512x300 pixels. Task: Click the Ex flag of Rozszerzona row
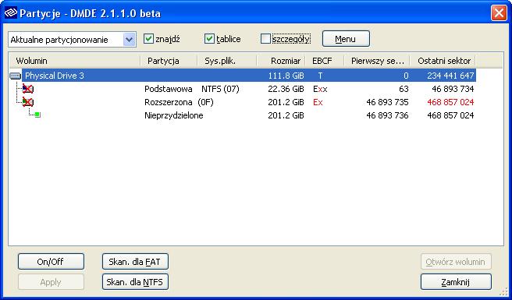click(318, 102)
